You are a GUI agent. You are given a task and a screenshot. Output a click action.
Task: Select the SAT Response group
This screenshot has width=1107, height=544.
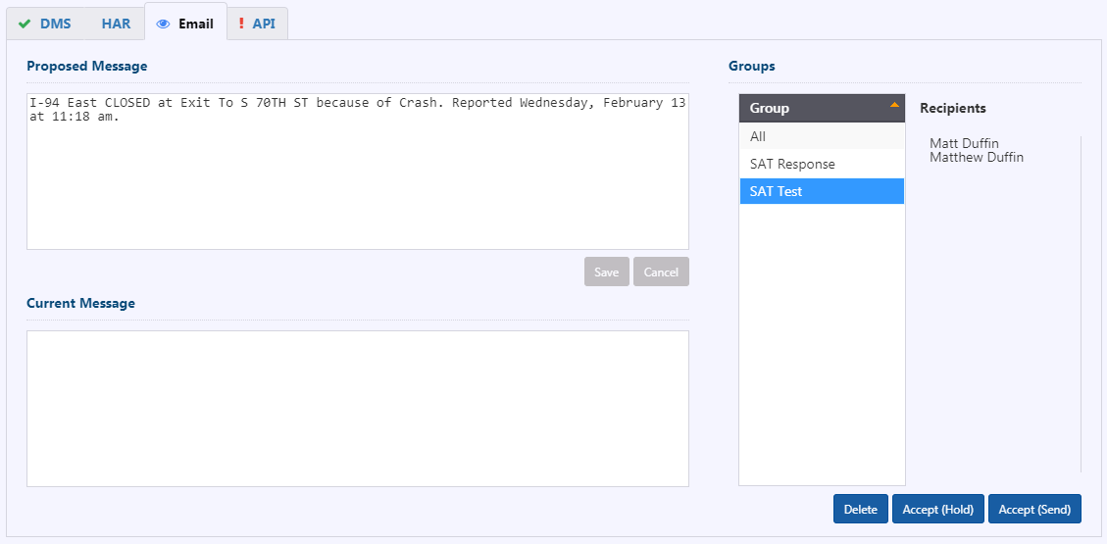[822, 164]
